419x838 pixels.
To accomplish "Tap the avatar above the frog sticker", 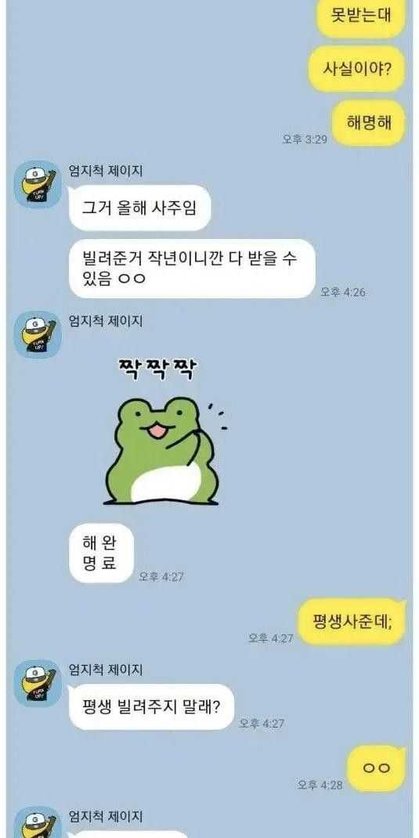I will pyautogui.click(x=38, y=334).
